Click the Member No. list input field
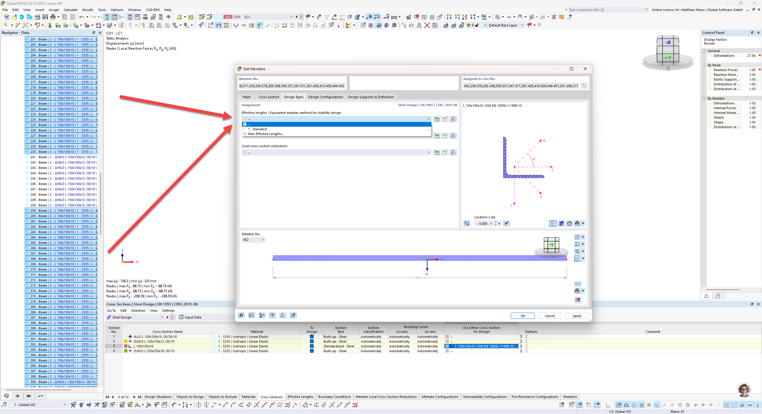Screen dimensions: 762x414 (292, 86)
